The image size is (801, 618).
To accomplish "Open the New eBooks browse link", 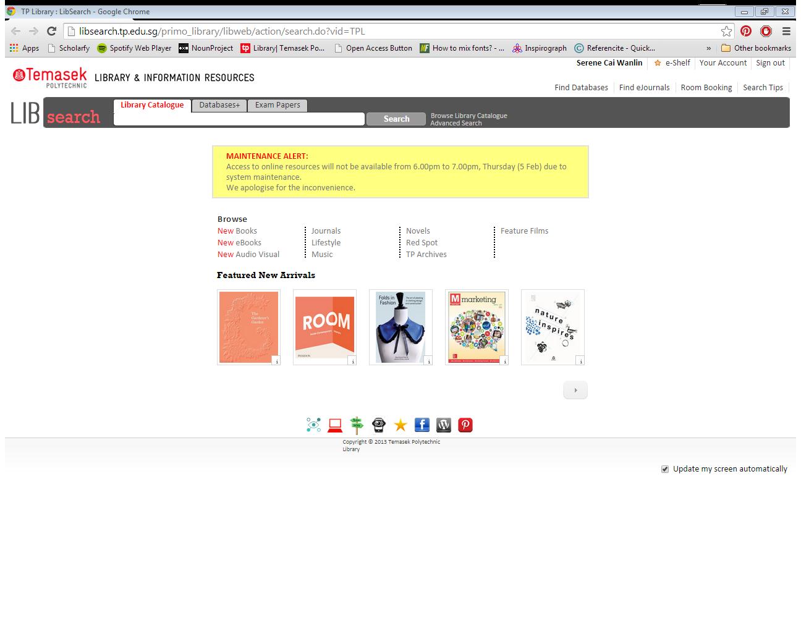I will [239, 242].
